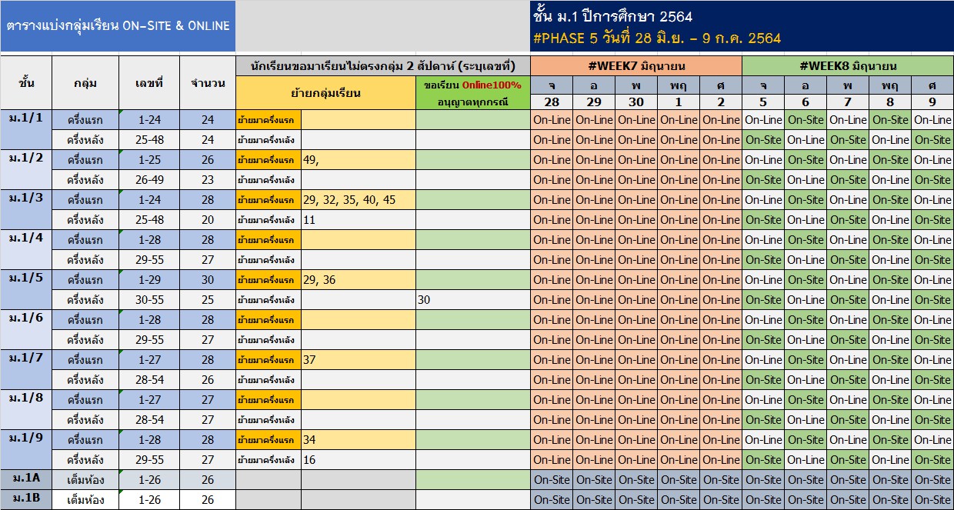
Task: Select the number range cell '1-29'
Action: [149, 280]
